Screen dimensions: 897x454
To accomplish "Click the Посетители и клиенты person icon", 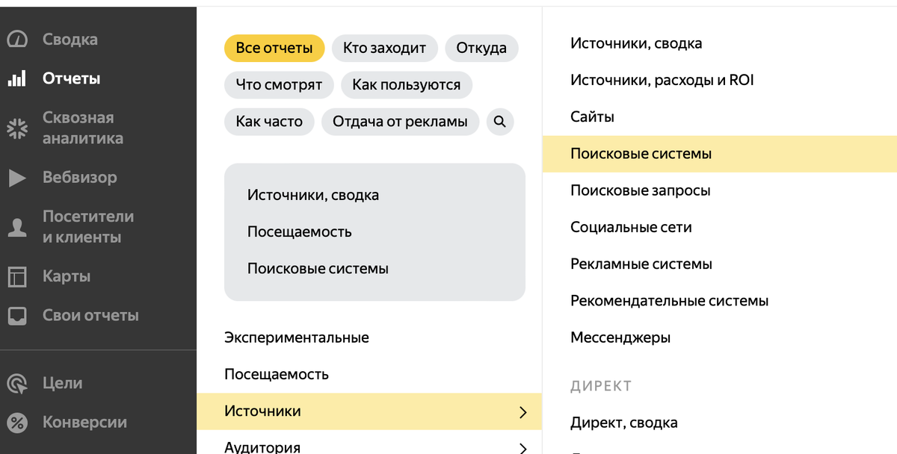I will [x=16, y=227].
